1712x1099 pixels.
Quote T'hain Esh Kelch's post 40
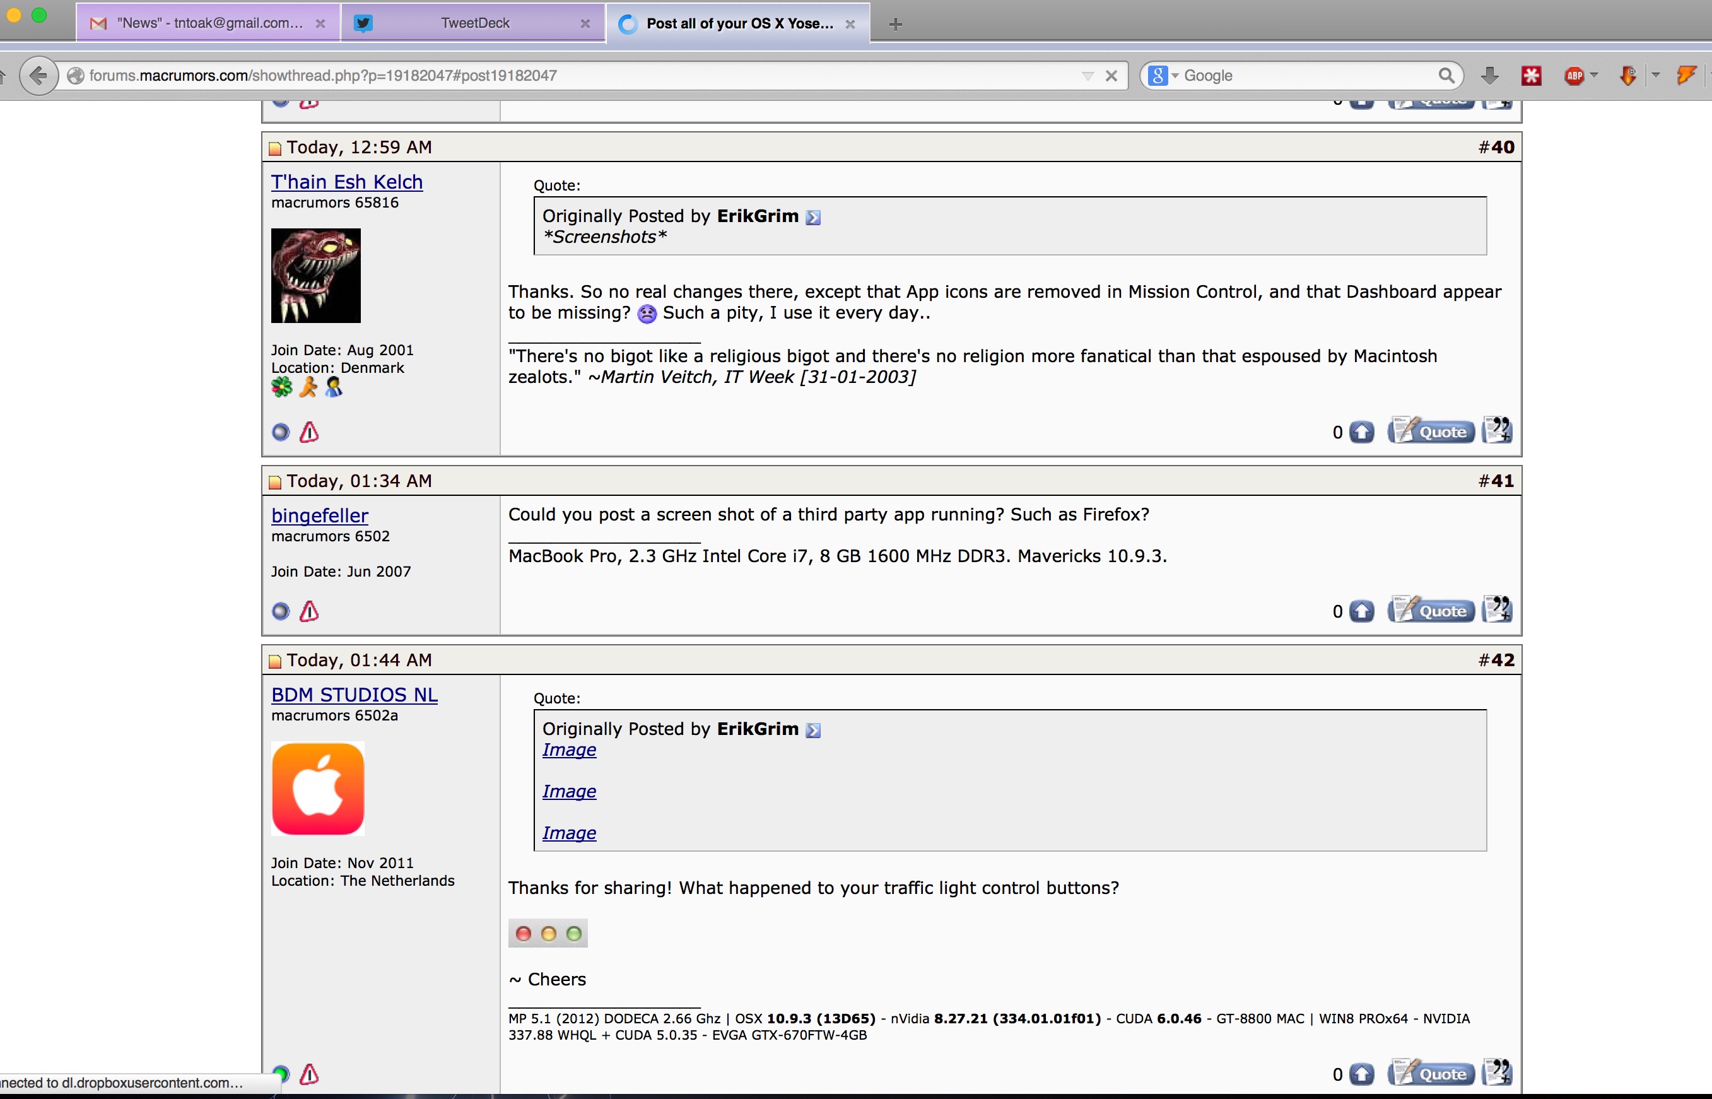pos(1431,430)
